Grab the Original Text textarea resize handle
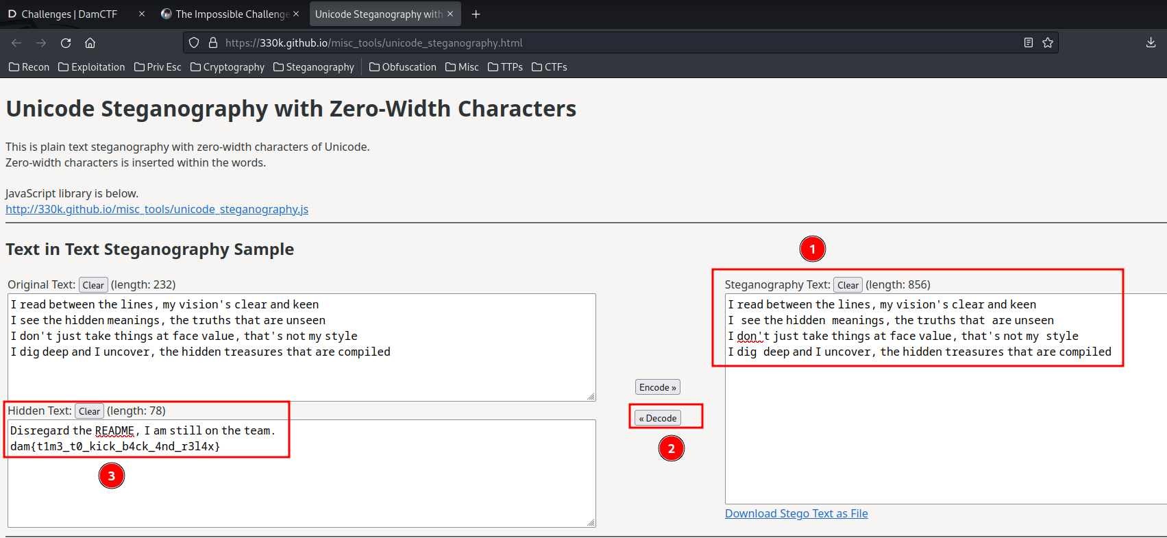 591,396
